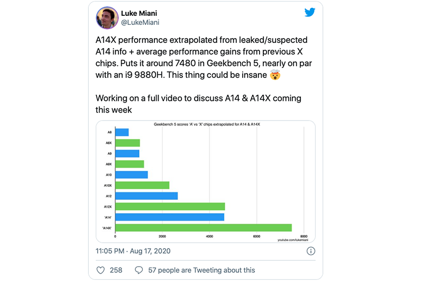The image size is (423, 282).
Task: Click the green A12X bar
Action: coord(170,206)
